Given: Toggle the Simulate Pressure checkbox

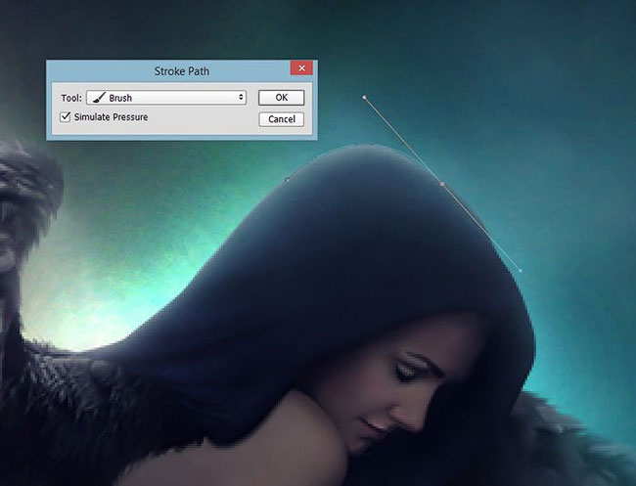Looking at the screenshot, I should (65, 117).
